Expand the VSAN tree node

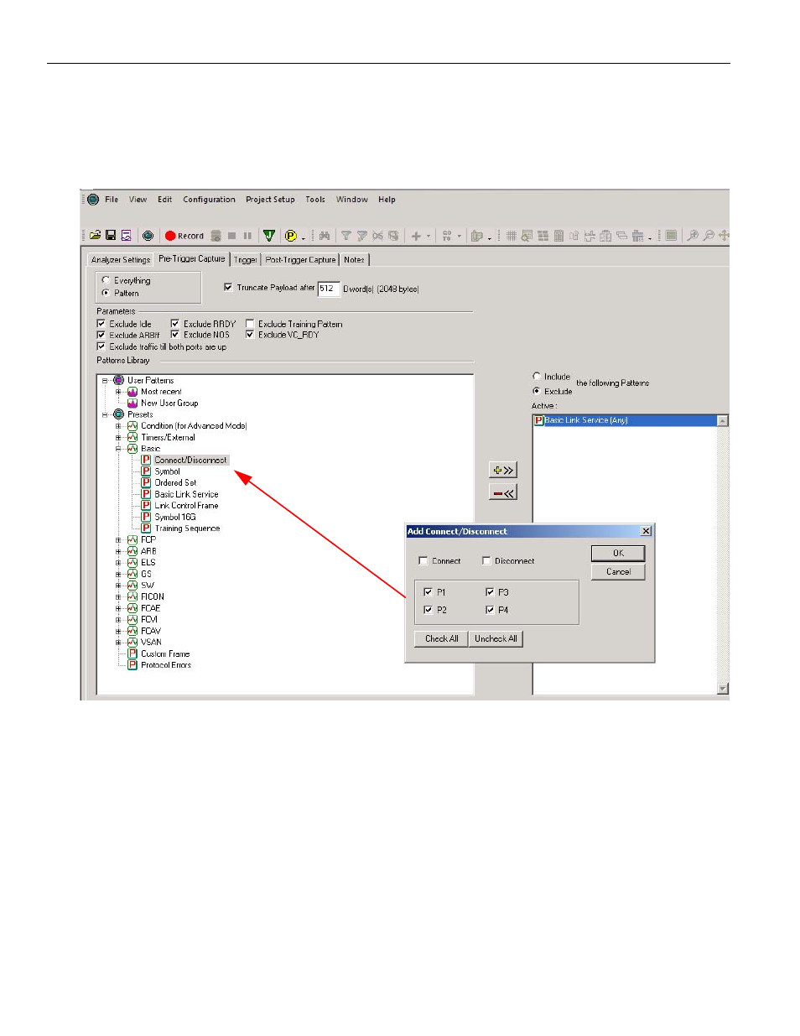118,642
